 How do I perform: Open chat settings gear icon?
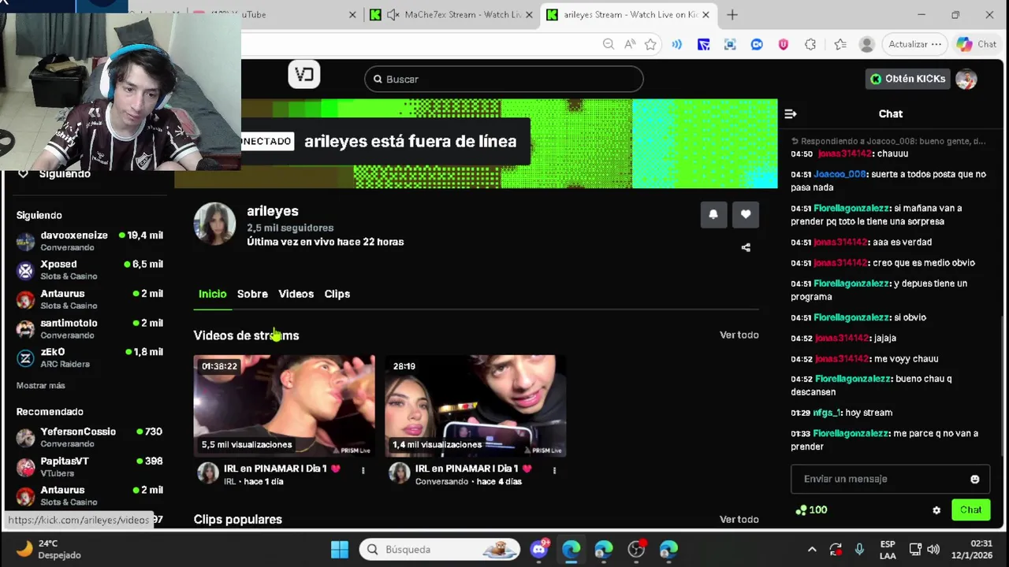pos(936,510)
